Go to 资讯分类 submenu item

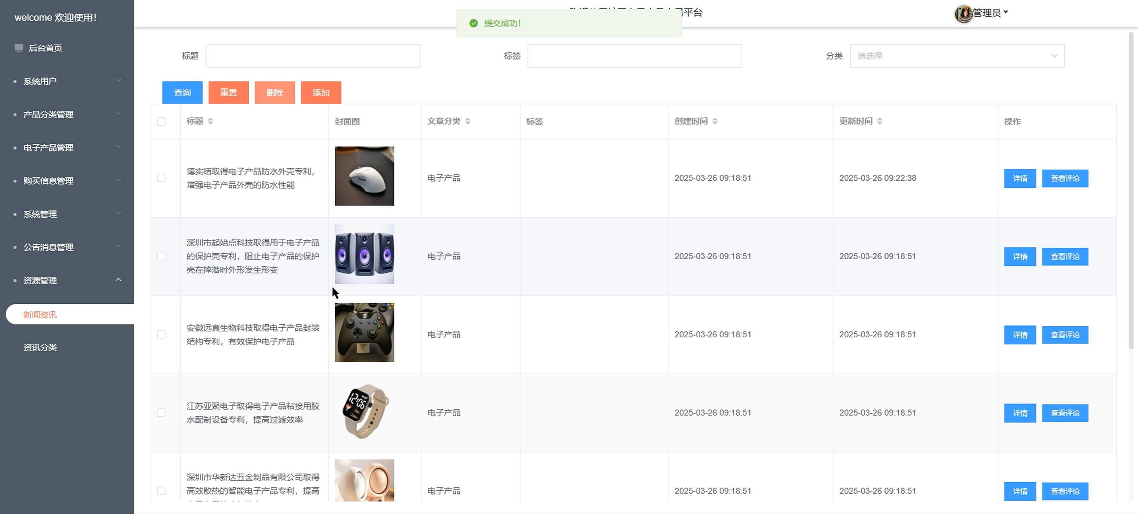[x=40, y=348]
